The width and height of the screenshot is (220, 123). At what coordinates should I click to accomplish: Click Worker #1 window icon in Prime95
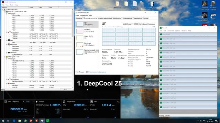coord(161,39)
